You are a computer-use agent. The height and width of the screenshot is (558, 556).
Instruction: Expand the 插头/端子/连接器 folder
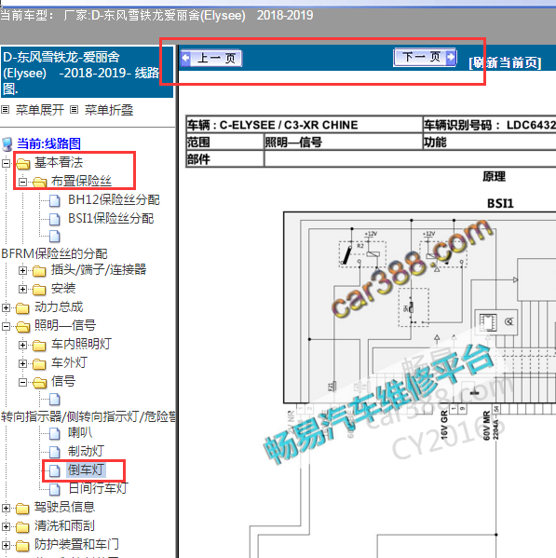click(22, 271)
